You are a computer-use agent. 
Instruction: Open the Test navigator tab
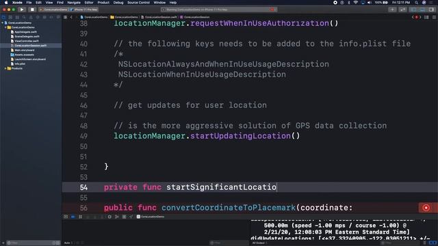coord(38,17)
